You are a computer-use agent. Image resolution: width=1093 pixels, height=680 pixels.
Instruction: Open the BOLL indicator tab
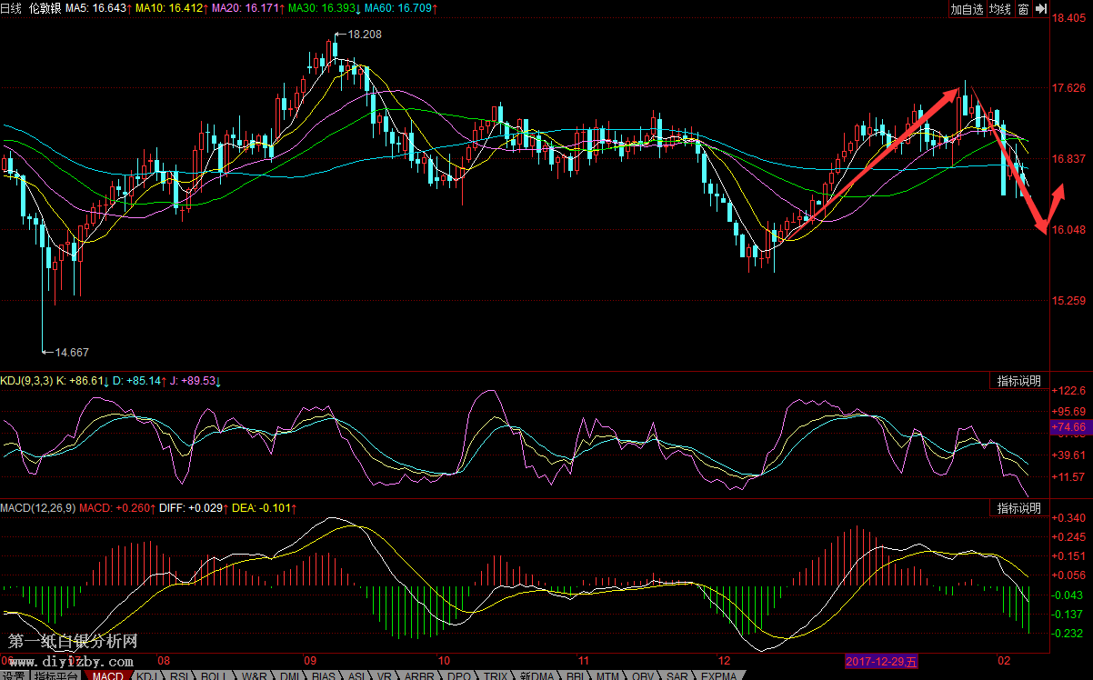click(x=215, y=675)
